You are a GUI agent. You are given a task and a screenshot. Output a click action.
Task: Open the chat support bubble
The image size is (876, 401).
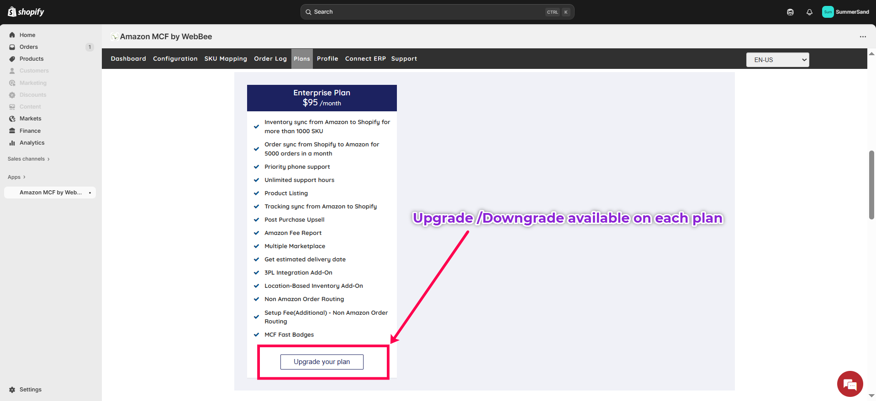[850, 384]
